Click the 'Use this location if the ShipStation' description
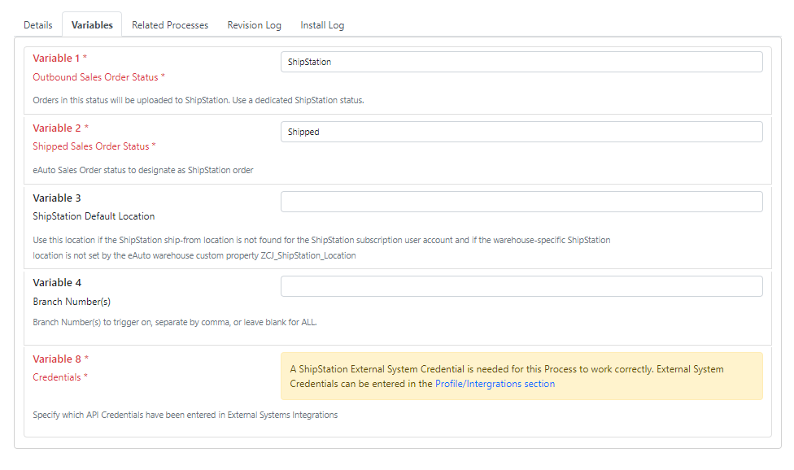Screen dimensions: 794x470 coord(321,247)
